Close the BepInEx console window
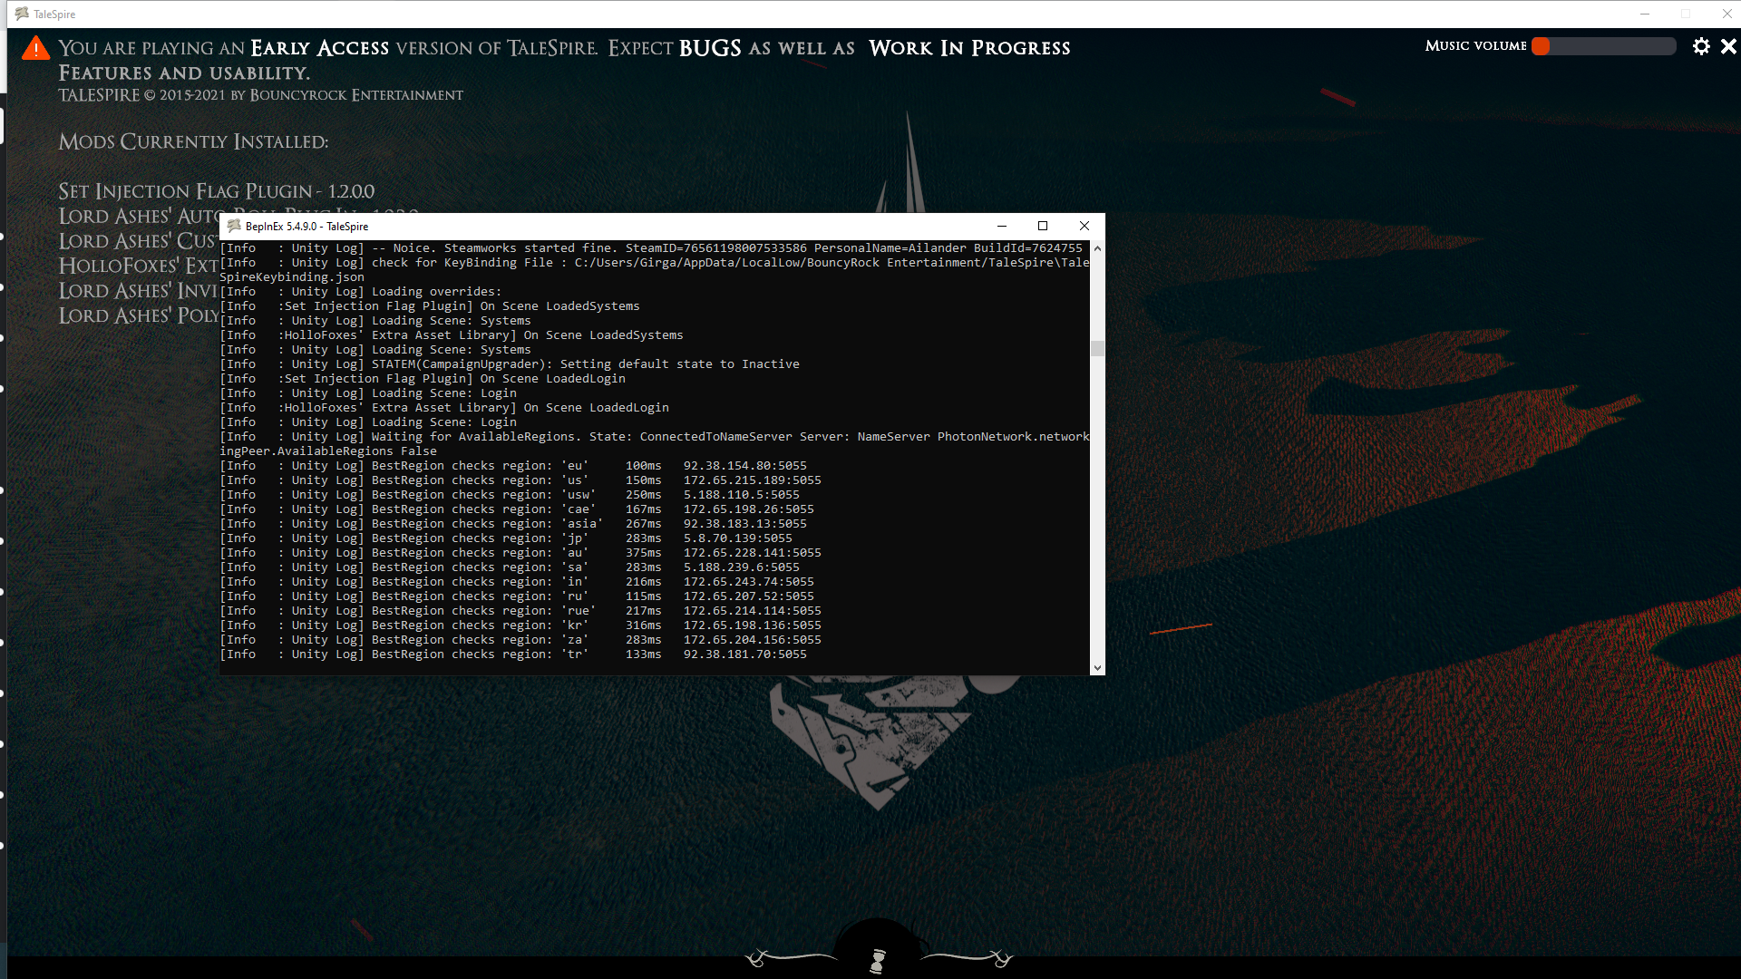The image size is (1741, 979). [1084, 226]
